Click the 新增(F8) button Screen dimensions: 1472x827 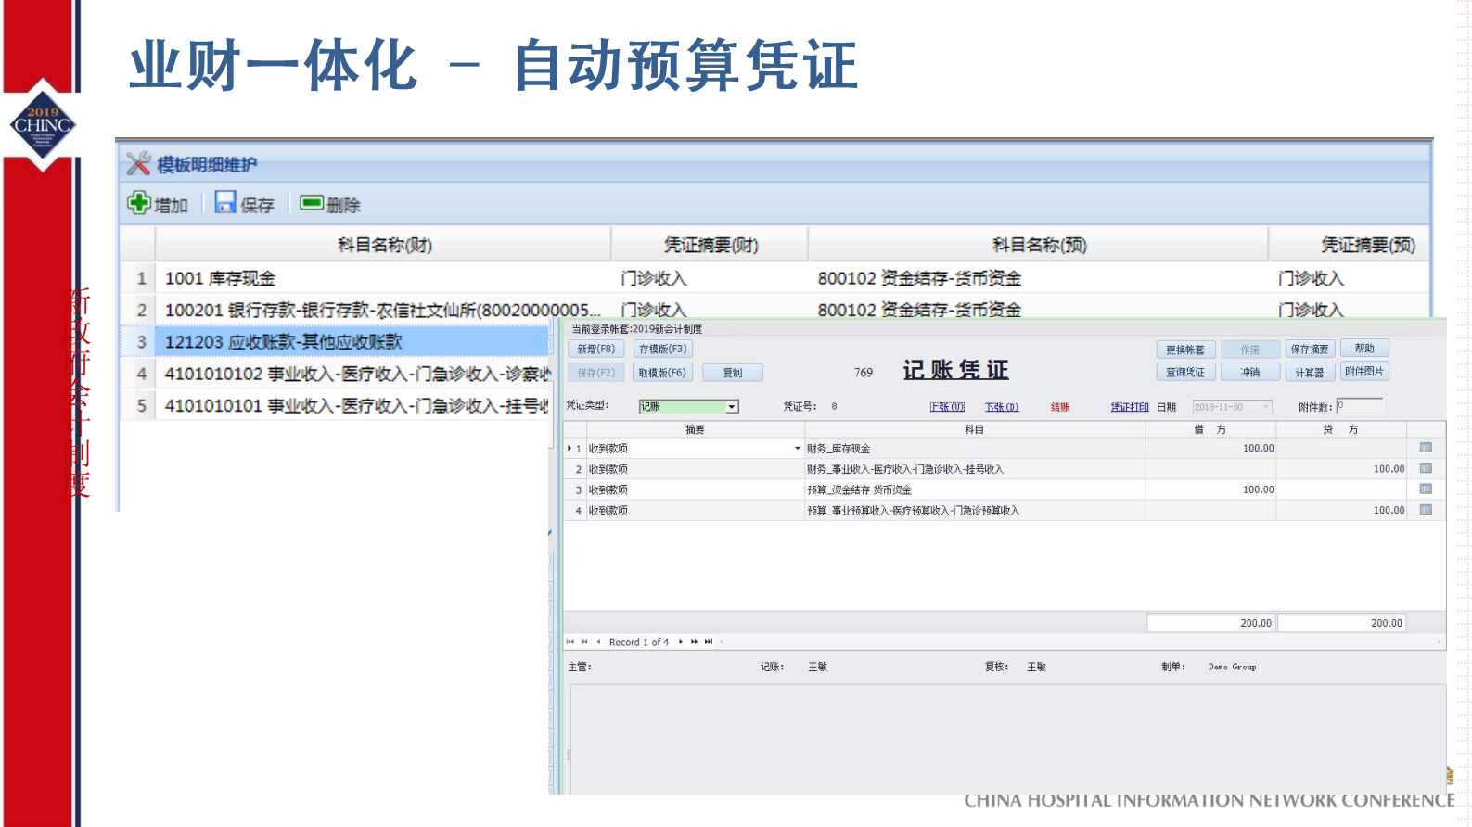(596, 349)
